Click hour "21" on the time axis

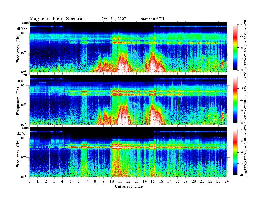pos(202,181)
